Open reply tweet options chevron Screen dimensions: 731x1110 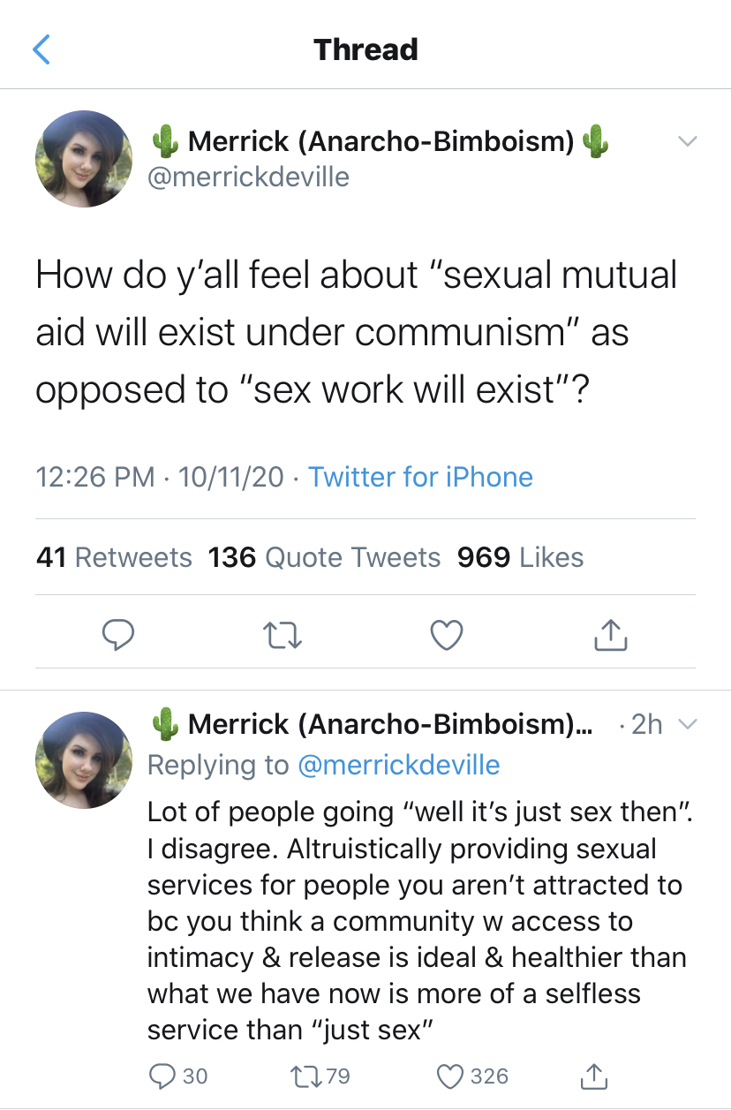tap(687, 725)
